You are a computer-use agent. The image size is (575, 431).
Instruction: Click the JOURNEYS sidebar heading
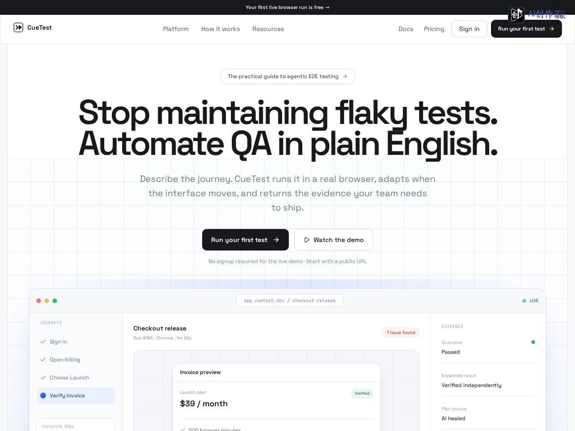click(x=51, y=323)
